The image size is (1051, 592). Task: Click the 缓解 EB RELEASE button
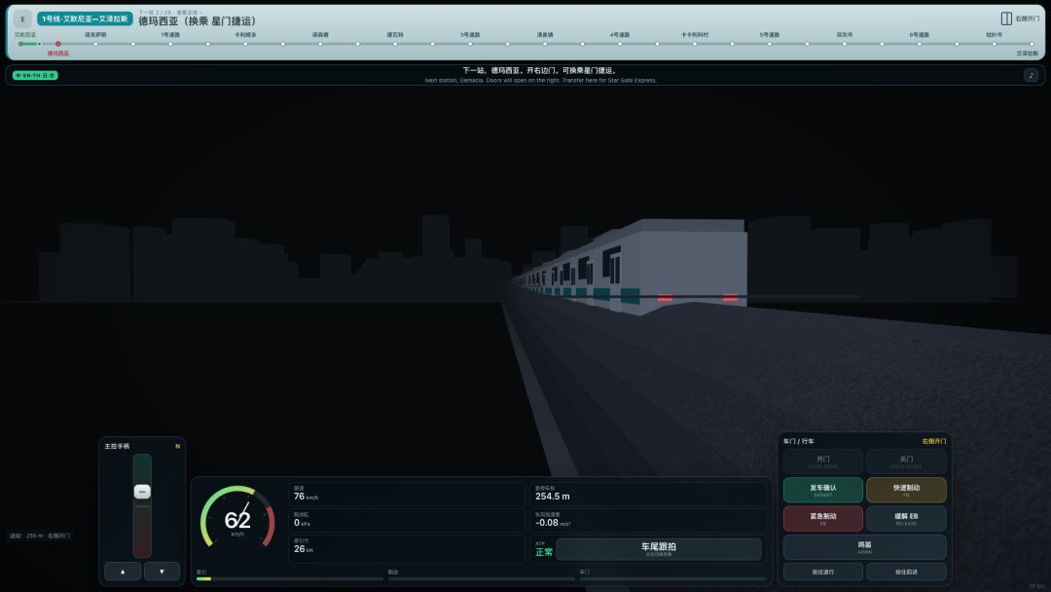(x=906, y=519)
